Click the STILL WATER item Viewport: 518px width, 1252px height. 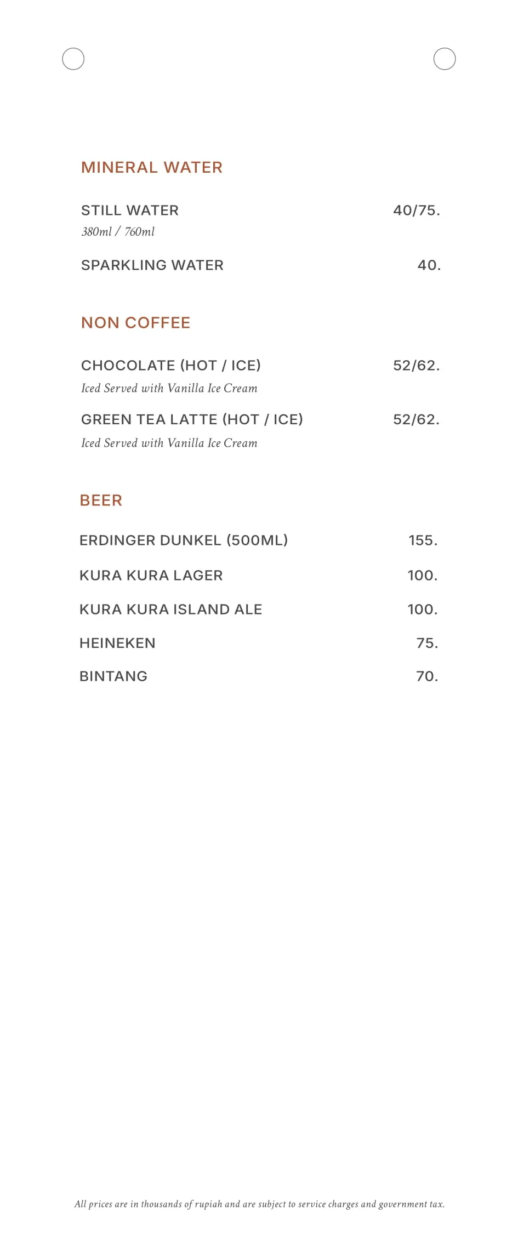click(130, 210)
